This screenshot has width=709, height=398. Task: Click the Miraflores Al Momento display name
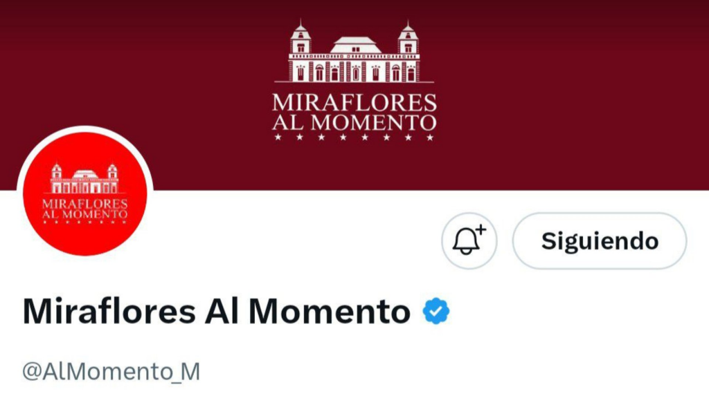[216, 312]
